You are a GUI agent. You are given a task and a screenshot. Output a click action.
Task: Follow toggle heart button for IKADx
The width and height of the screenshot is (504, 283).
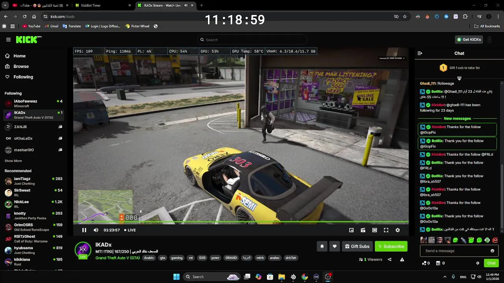click(x=335, y=246)
